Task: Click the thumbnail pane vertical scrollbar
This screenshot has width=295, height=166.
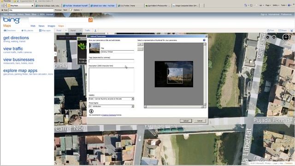Action: pos(205,74)
